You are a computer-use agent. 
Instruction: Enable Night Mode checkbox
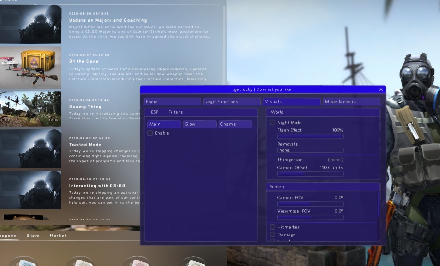pyautogui.click(x=272, y=123)
